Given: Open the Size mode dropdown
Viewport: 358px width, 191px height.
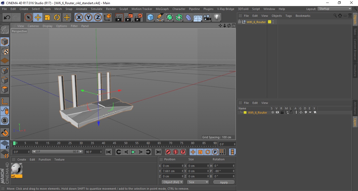Looking at the screenshot, I should (x=198, y=182).
